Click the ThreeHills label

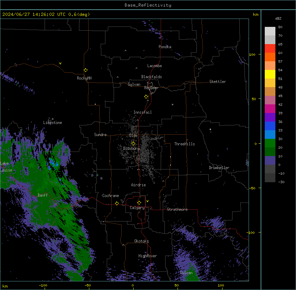pyautogui.click(x=184, y=144)
